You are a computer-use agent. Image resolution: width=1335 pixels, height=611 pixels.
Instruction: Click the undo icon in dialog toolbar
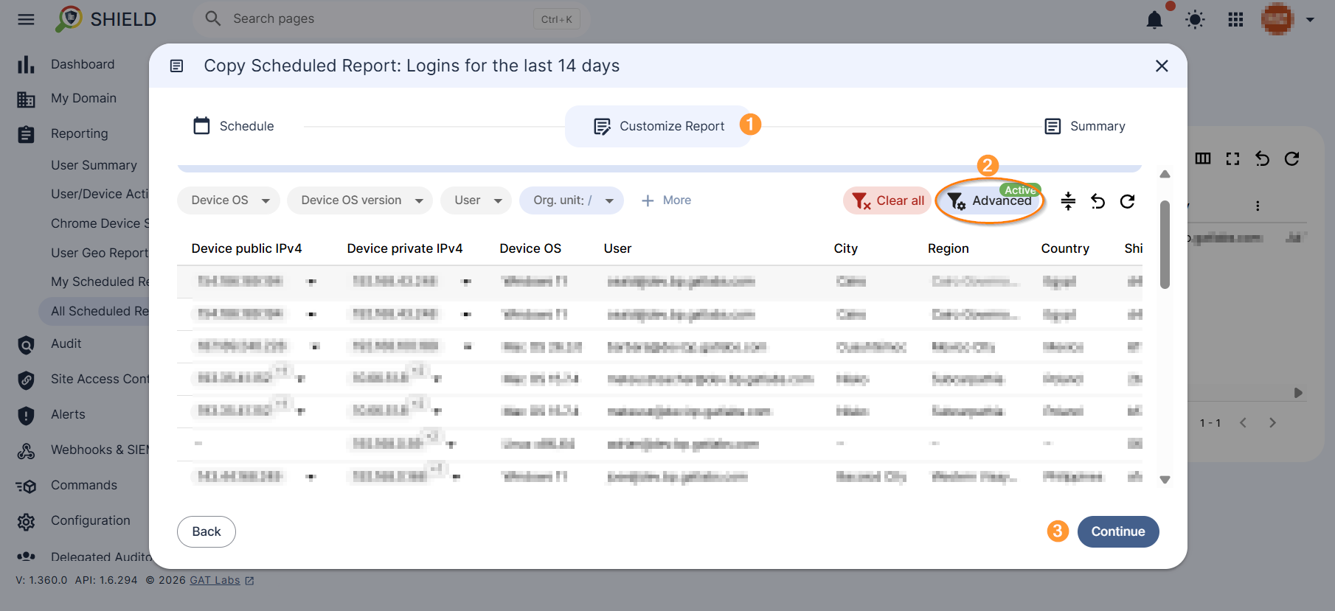(x=1098, y=201)
